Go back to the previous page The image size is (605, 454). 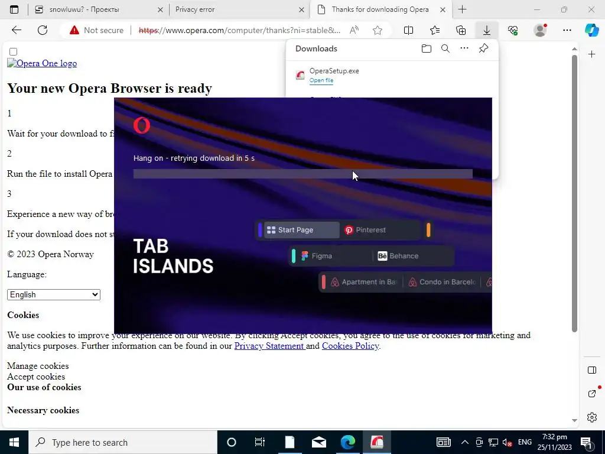16,30
